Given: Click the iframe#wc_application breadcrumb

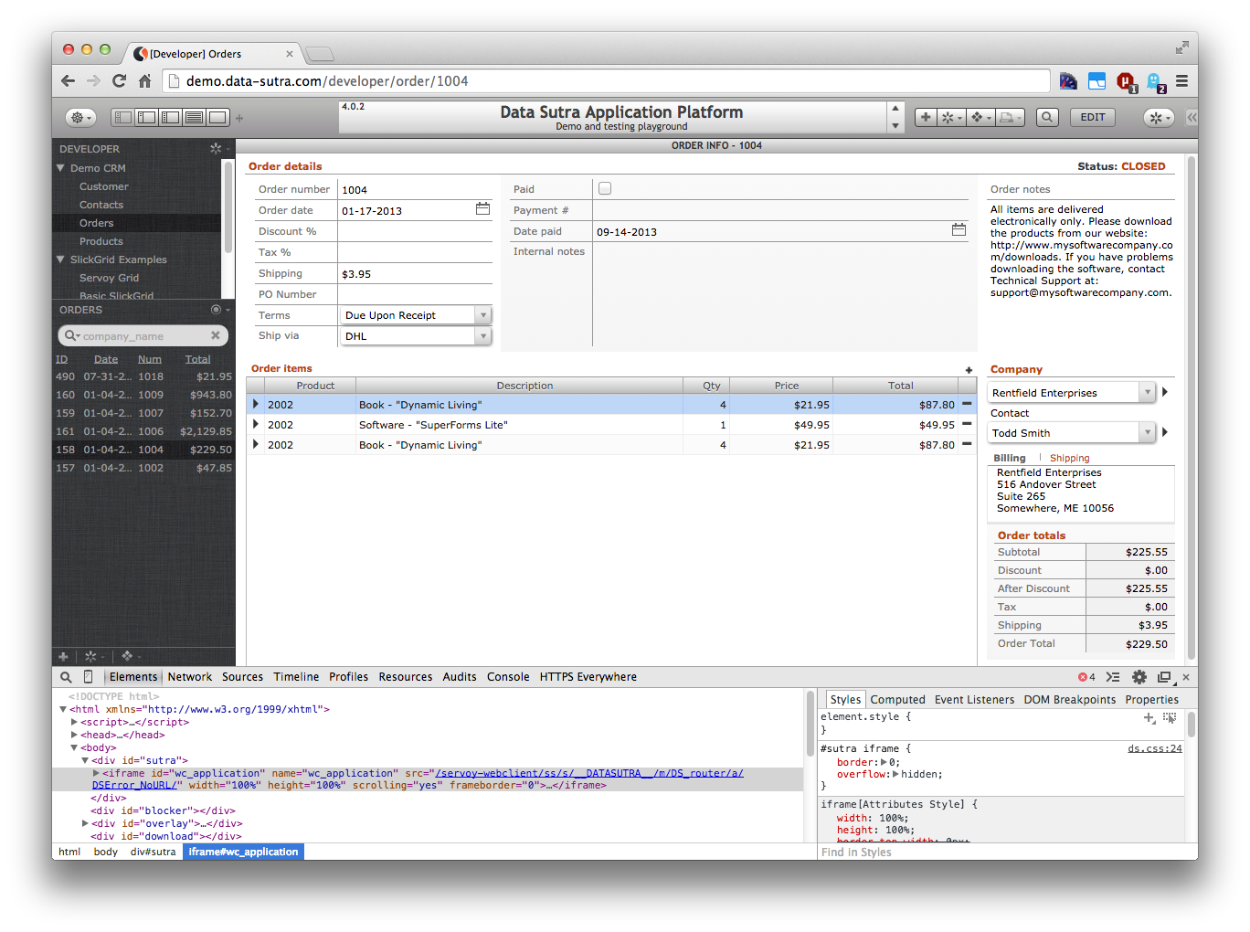Looking at the screenshot, I should click(x=243, y=852).
